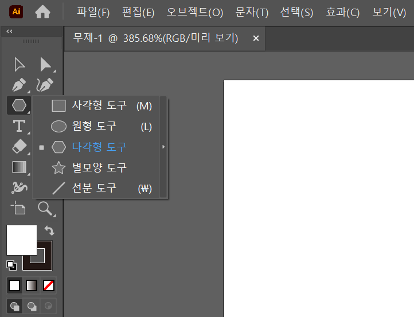This screenshot has height=317, width=414.
Task: Set paint mode to Color
Action: pyautogui.click(x=14, y=285)
